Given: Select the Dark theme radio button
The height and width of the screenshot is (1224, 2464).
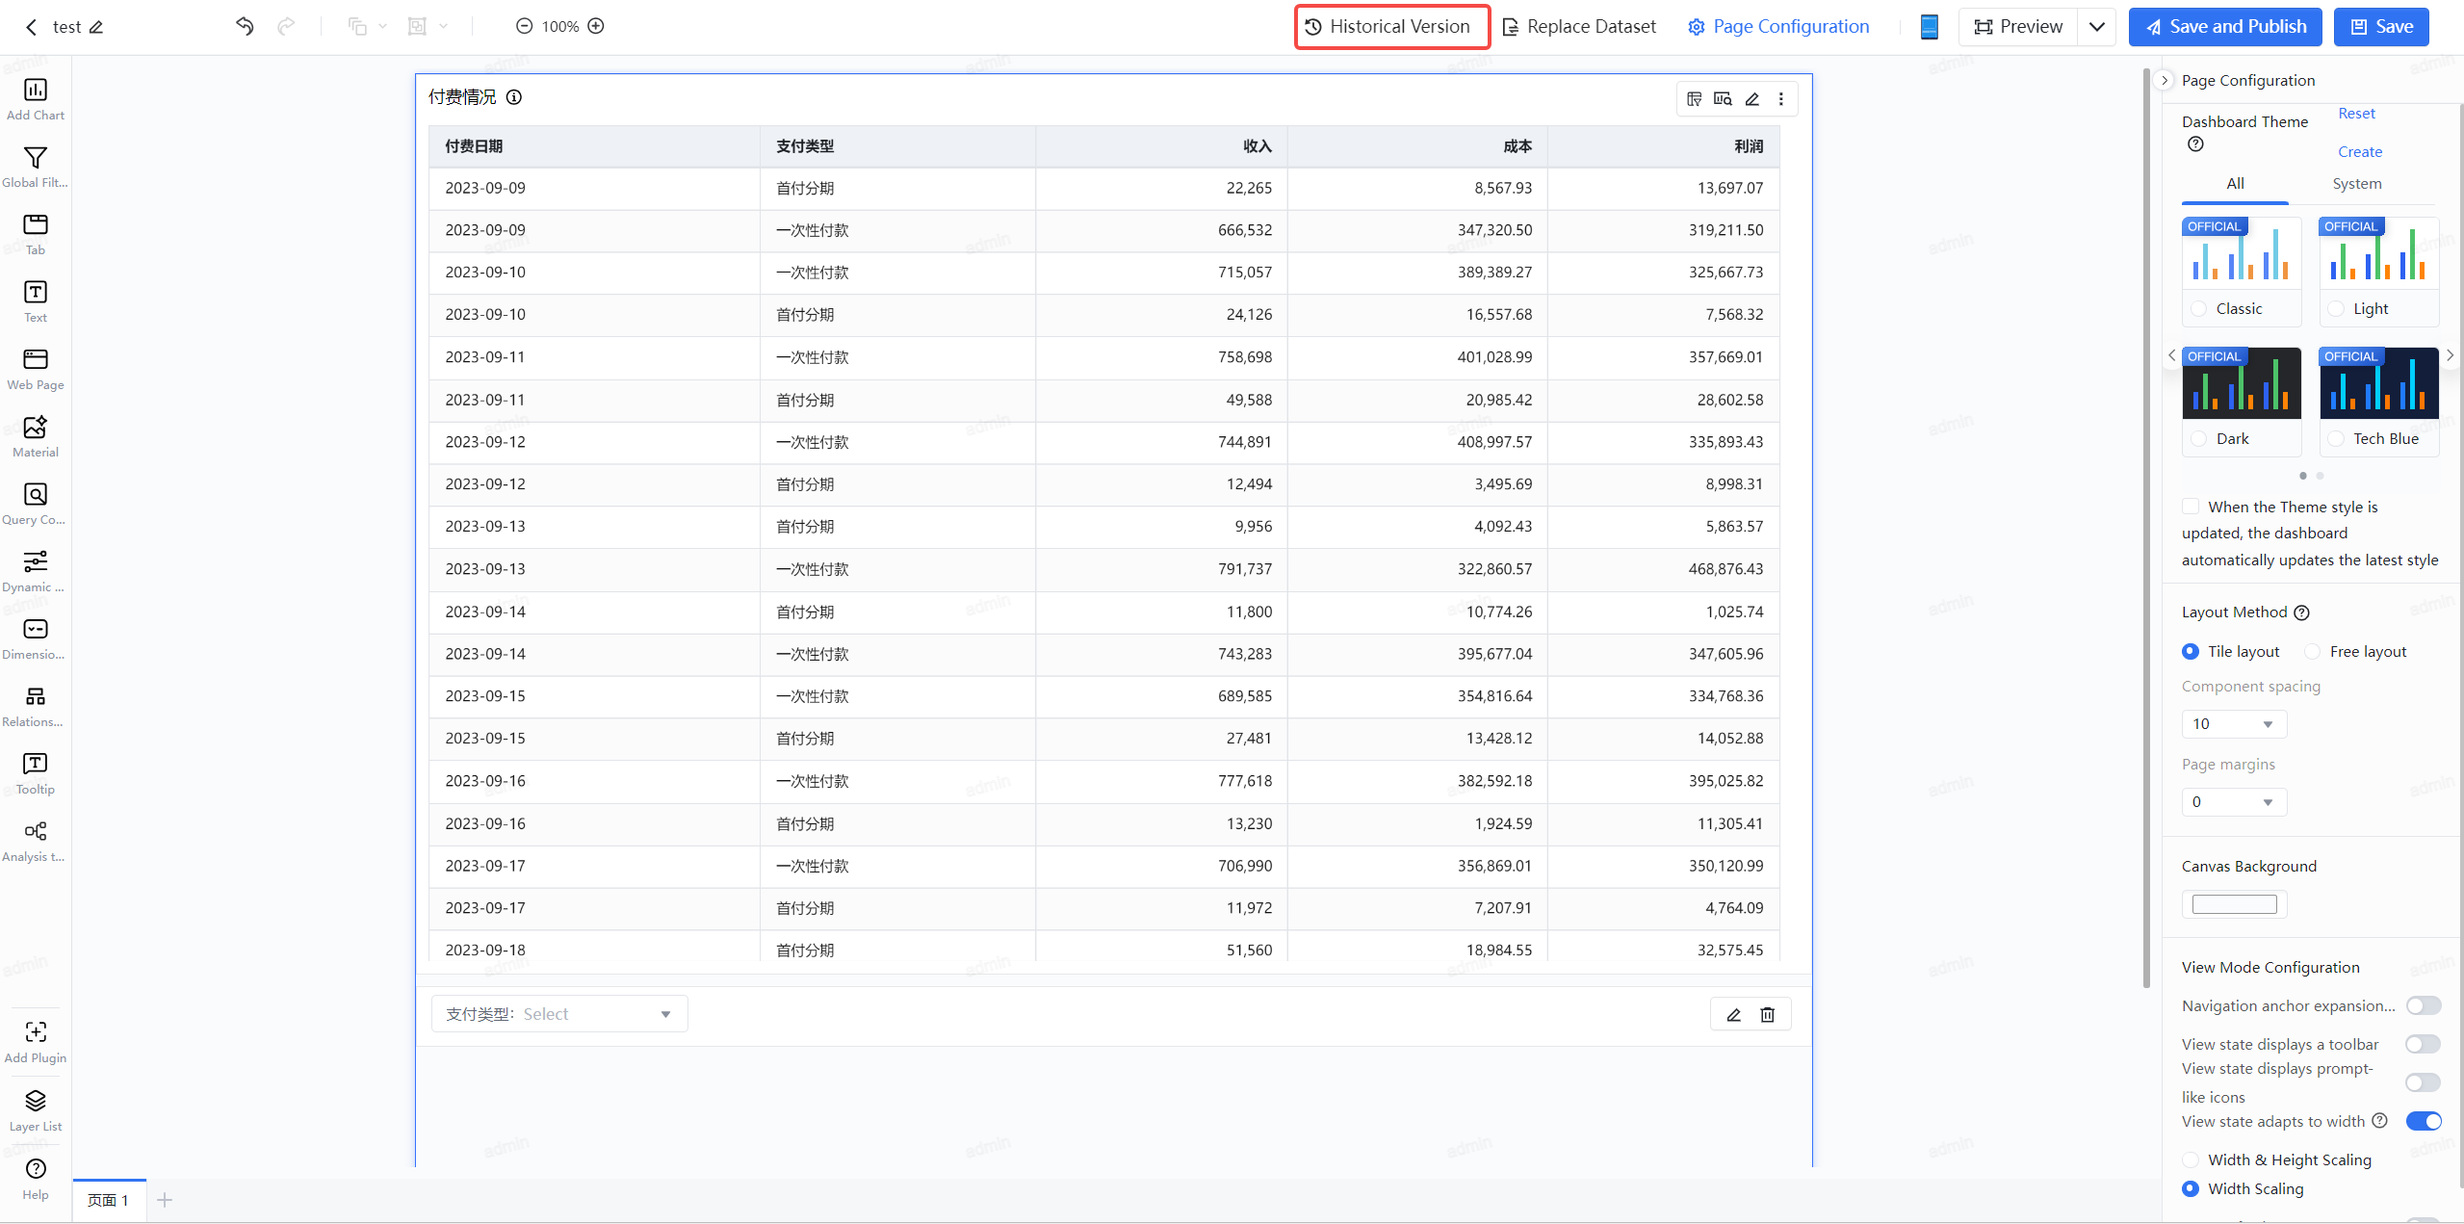Looking at the screenshot, I should [2198, 439].
